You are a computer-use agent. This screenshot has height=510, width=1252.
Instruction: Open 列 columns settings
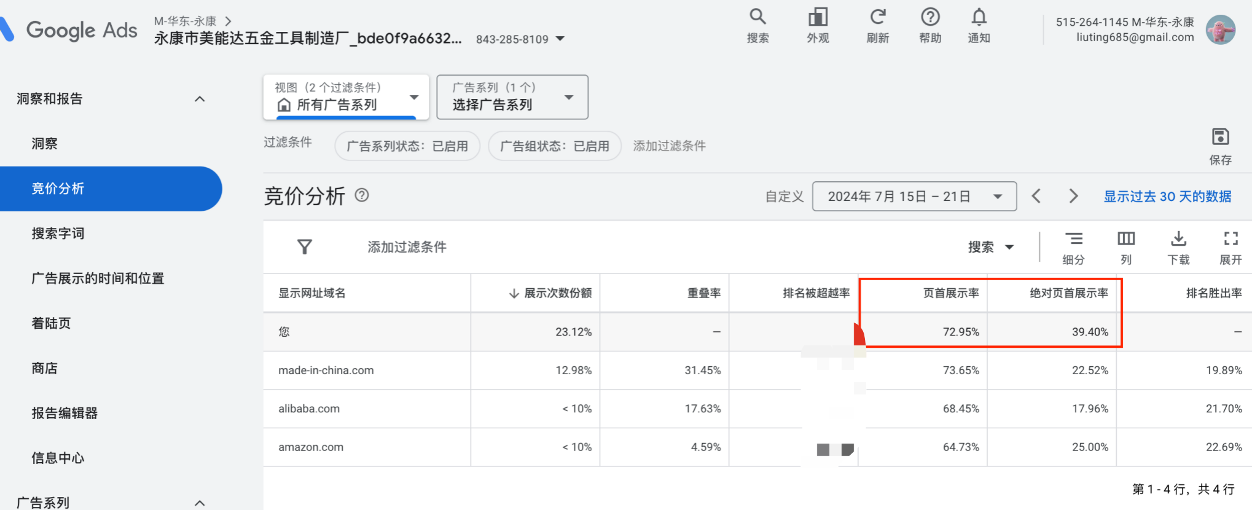point(1126,248)
